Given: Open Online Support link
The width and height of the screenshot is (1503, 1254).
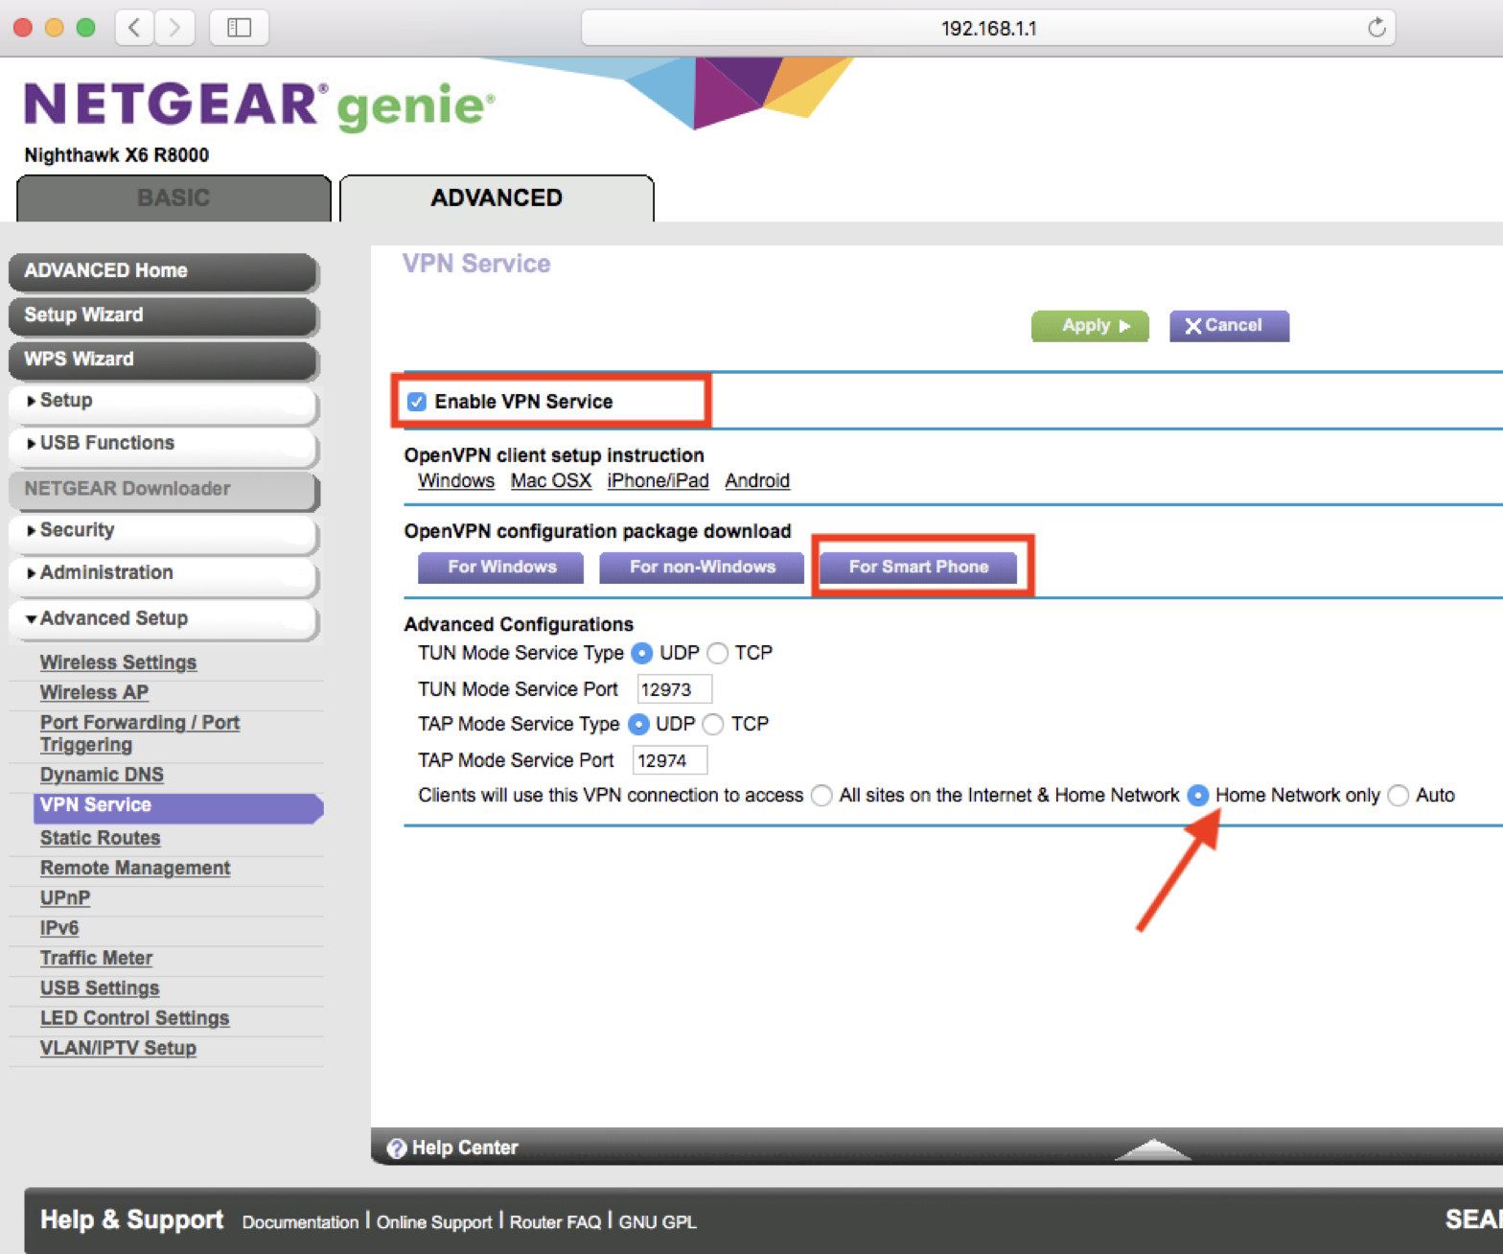Looking at the screenshot, I should 434,1222.
